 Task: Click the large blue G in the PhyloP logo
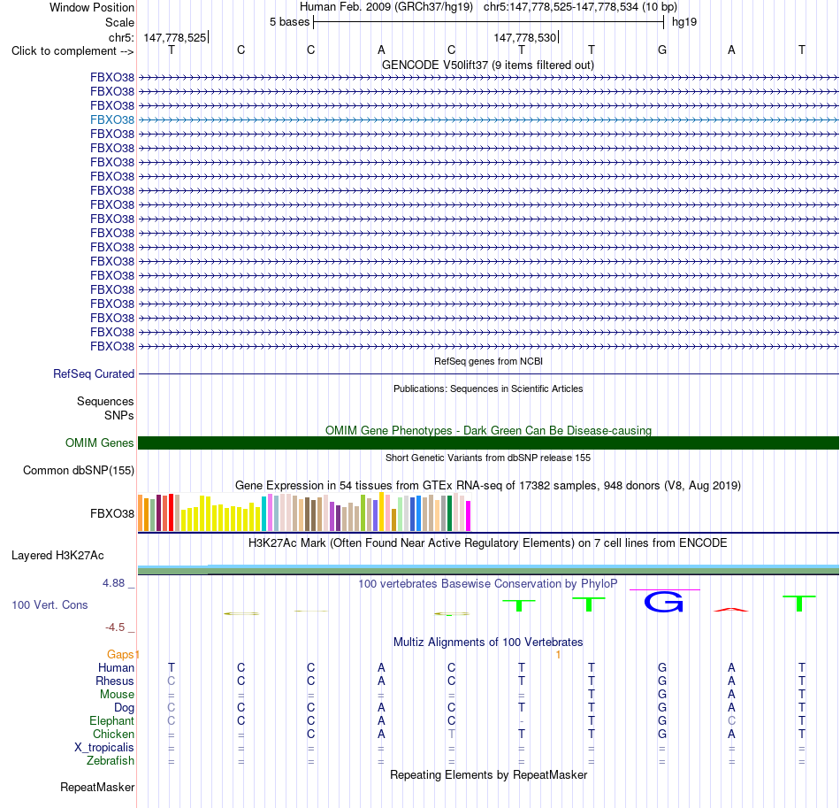pyautogui.click(x=664, y=602)
